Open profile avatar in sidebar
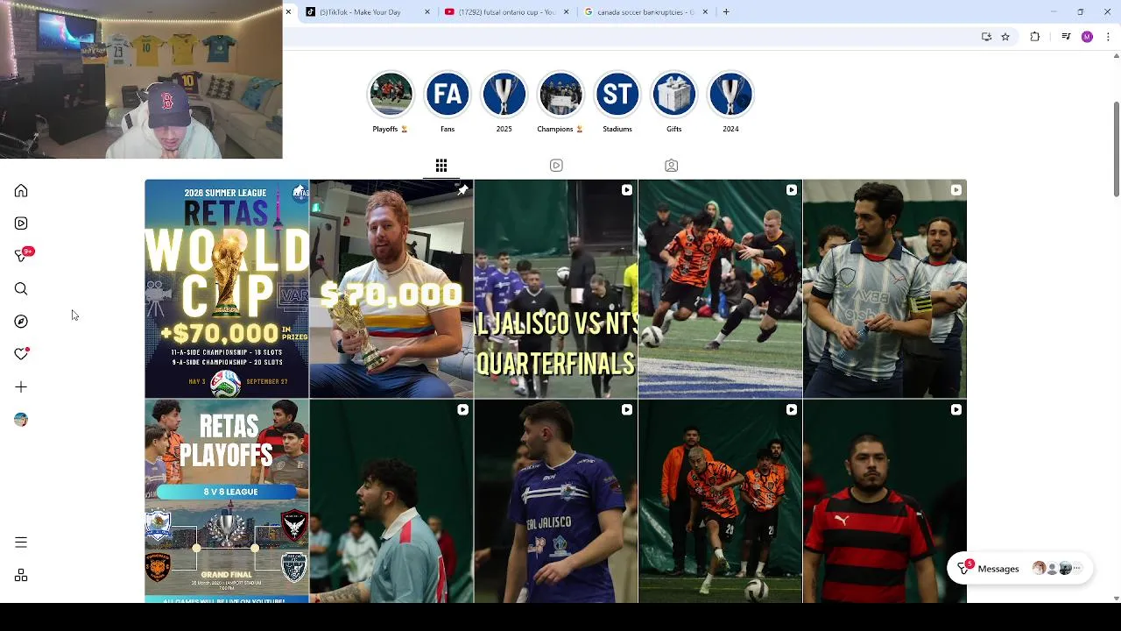 [x=21, y=420]
